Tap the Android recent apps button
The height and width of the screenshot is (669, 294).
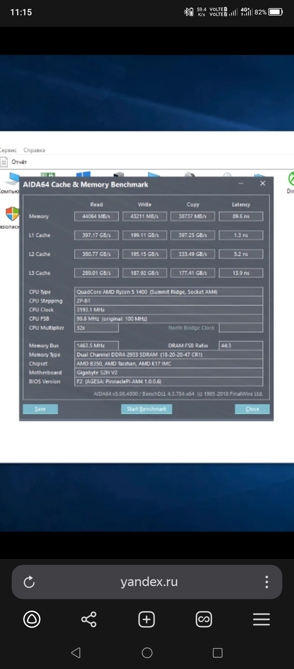(218, 653)
